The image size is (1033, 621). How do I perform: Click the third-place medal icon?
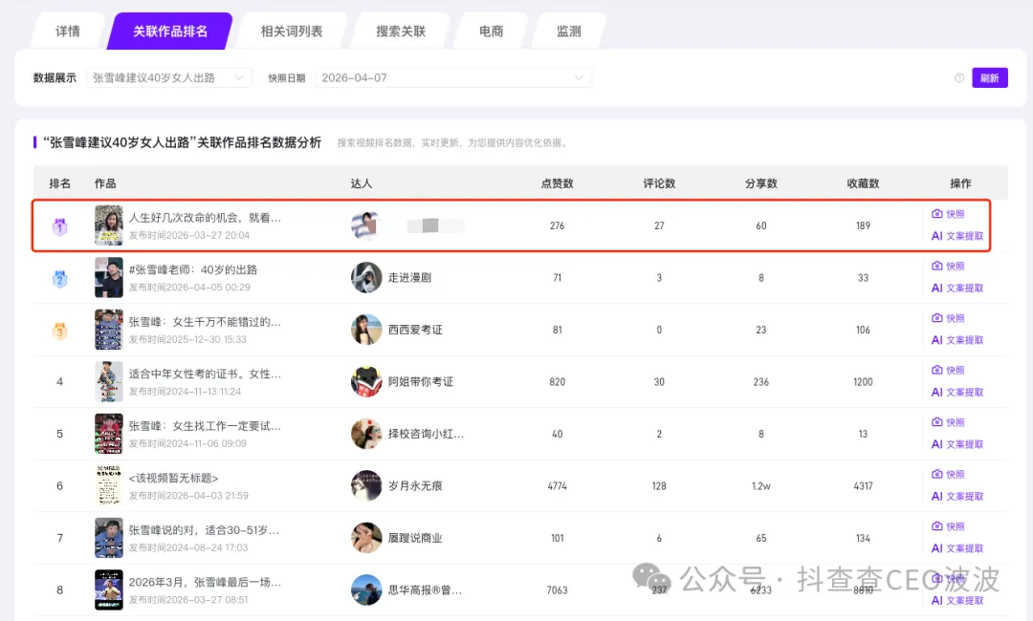tap(59, 329)
